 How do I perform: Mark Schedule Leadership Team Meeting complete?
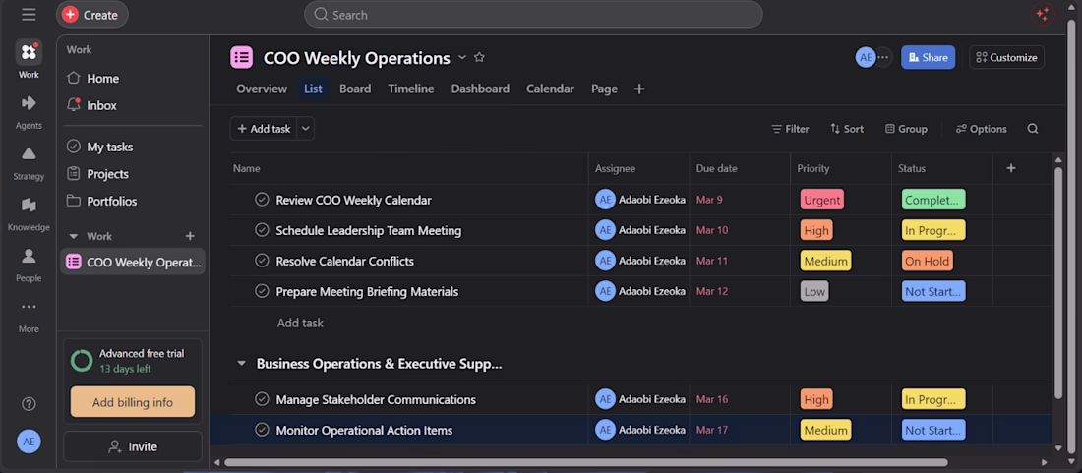(262, 229)
